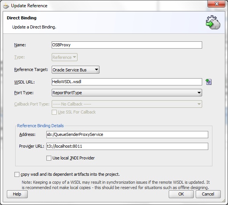Click the WSDL browse icon beside WSDL URL
Image resolution: width=228 pixels, height=205 pixels.
(x=209, y=82)
